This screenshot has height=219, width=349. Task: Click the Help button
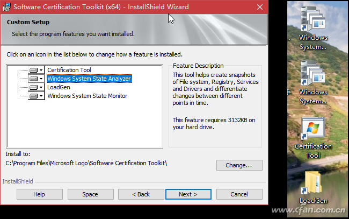pyautogui.click(x=40, y=194)
